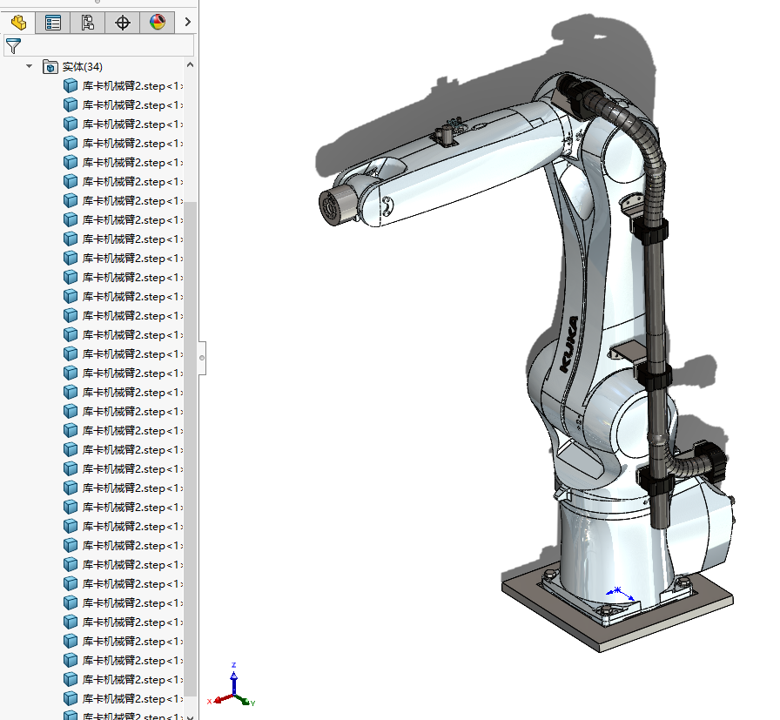Toggle the left panel collapse handle

[202, 357]
